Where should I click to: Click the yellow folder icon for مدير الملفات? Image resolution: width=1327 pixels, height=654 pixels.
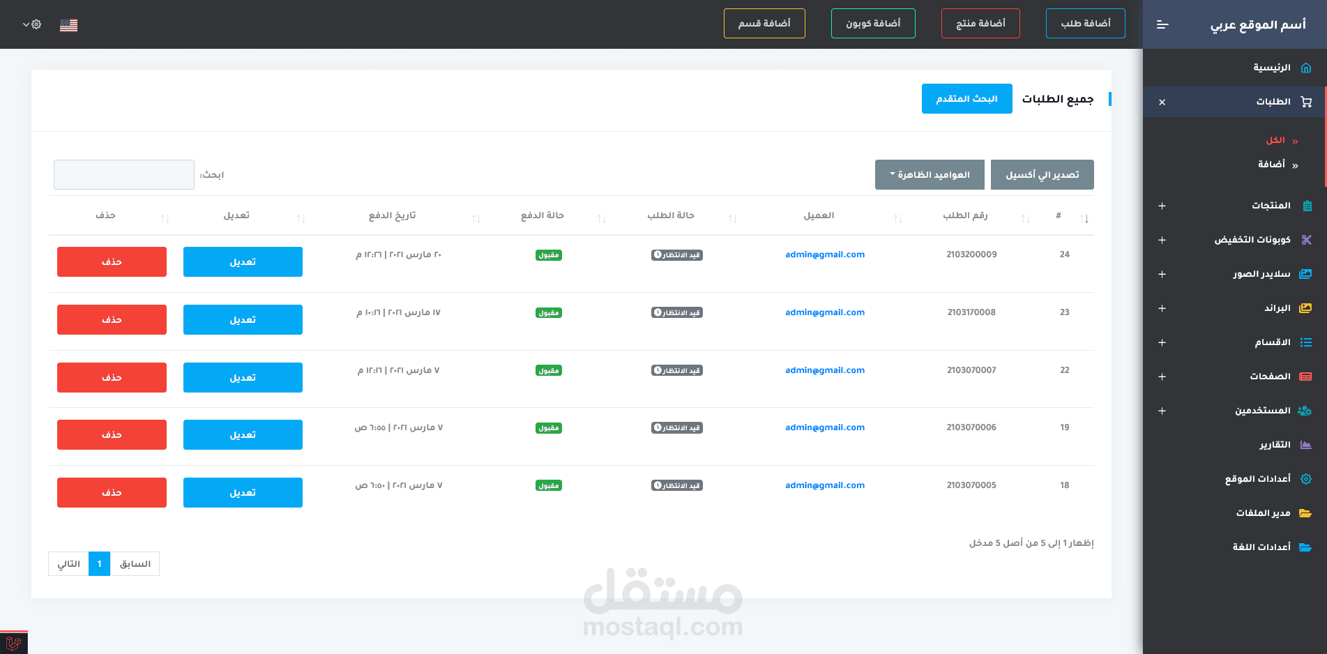point(1305,513)
